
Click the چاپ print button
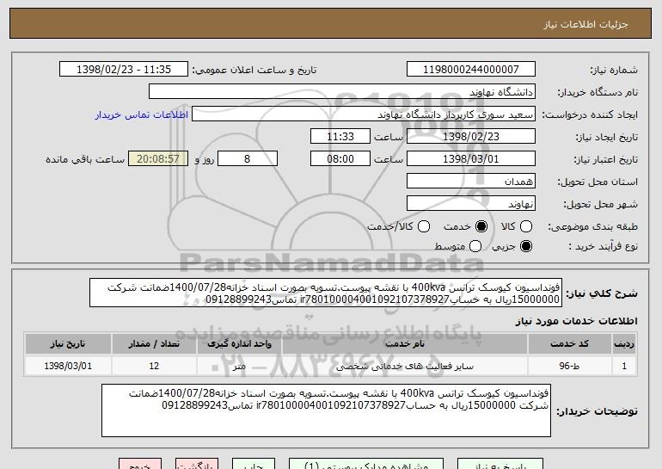pos(254,464)
